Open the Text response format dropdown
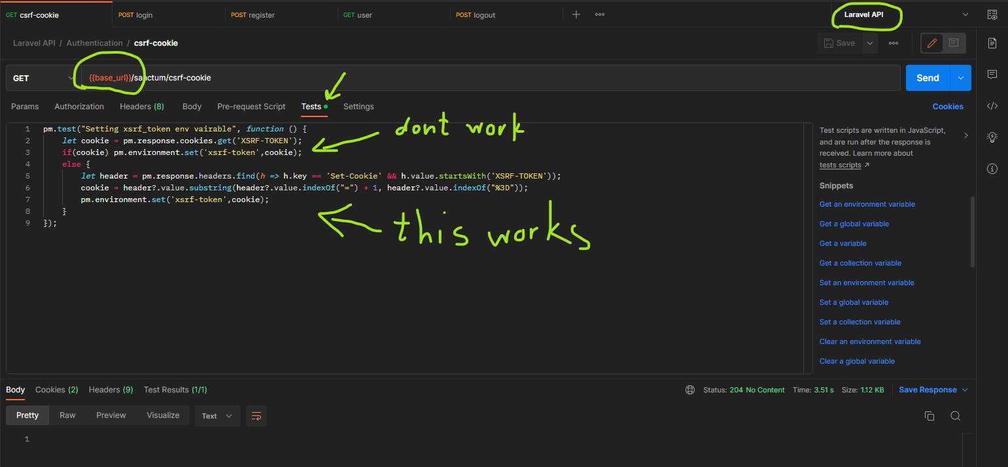The height and width of the screenshot is (467, 1008). (217, 416)
